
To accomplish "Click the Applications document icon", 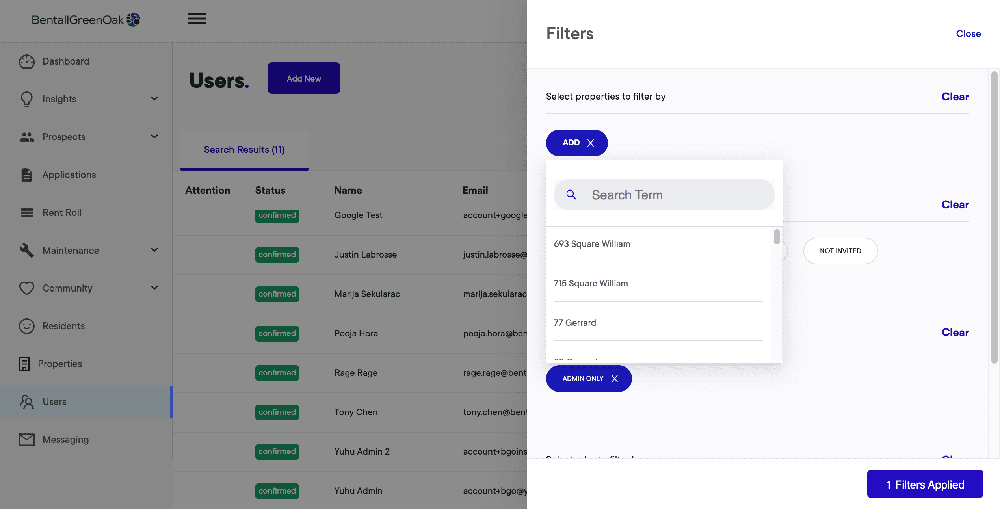I will click(x=27, y=175).
